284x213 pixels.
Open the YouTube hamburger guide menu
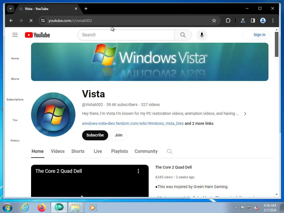click(15, 35)
